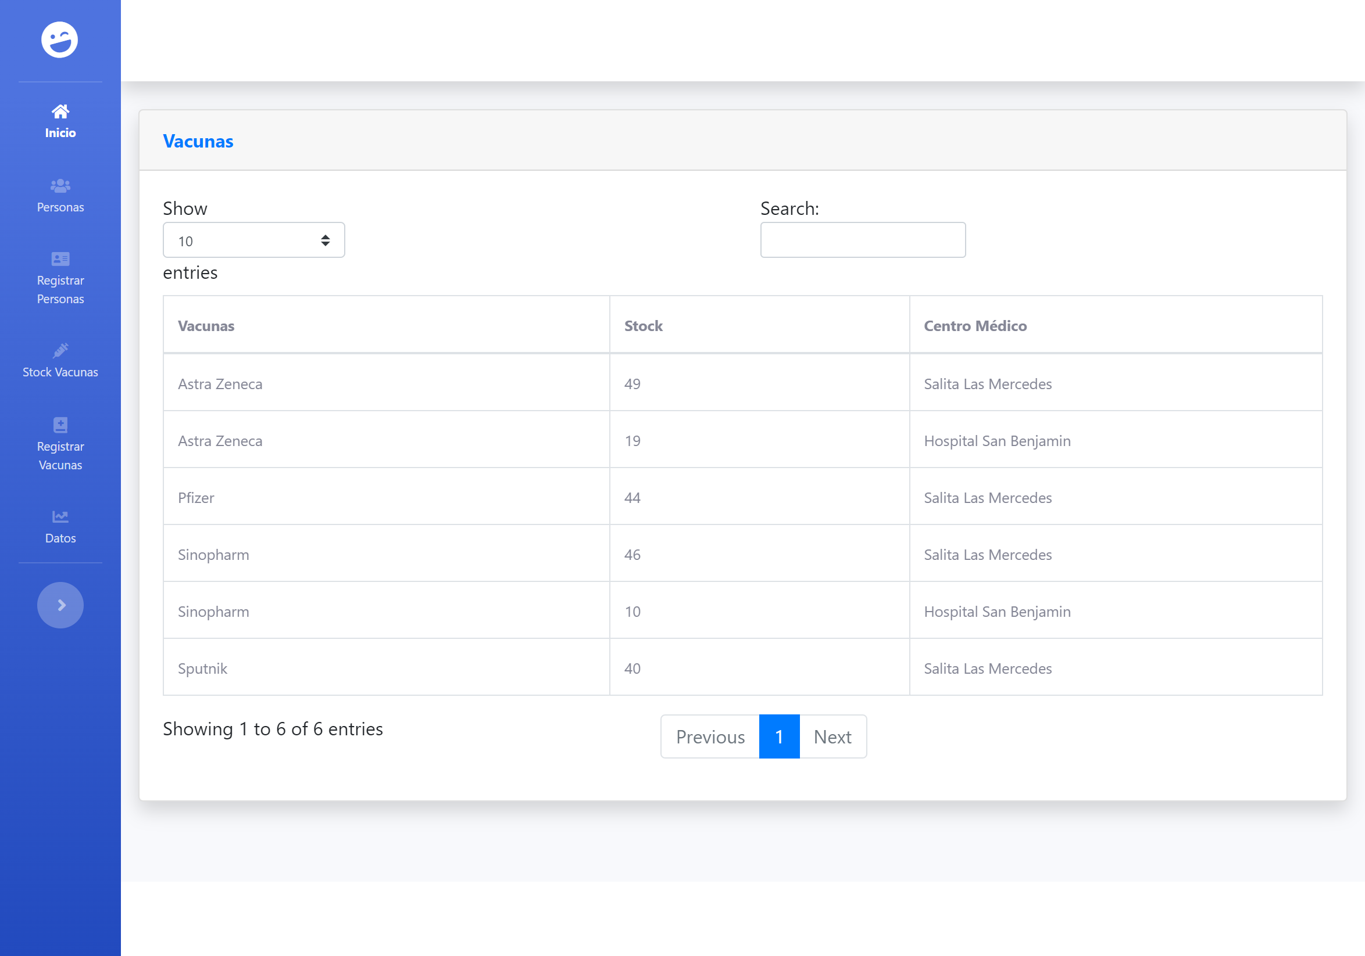The image size is (1365, 956).
Task: Click the Pfizer row cell
Action: pos(196,498)
